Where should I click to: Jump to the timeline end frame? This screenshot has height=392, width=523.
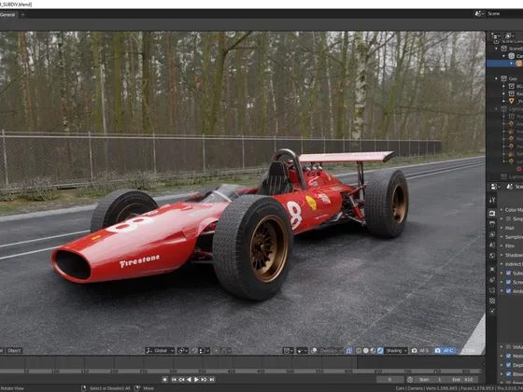click(211, 379)
